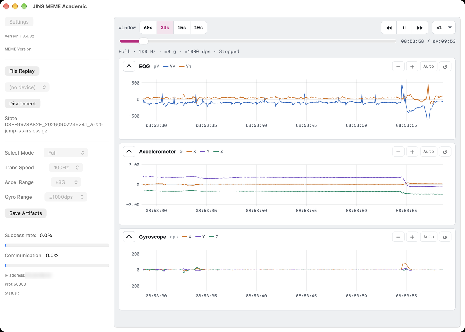
Task: Open the Accel Range ±8G dropdown
Action: (x=66, y=182)
